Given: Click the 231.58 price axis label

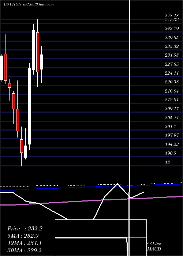Looking at the screenshot, I should 172,55.
